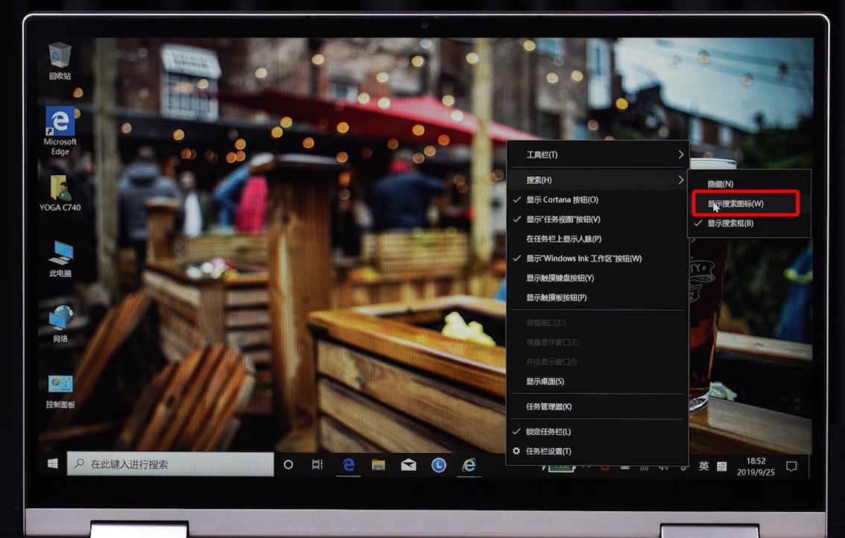This screenshot has width=845, height=538.
Task: Open the Microsoft Edge desktop shortcut
Action: 60,123
